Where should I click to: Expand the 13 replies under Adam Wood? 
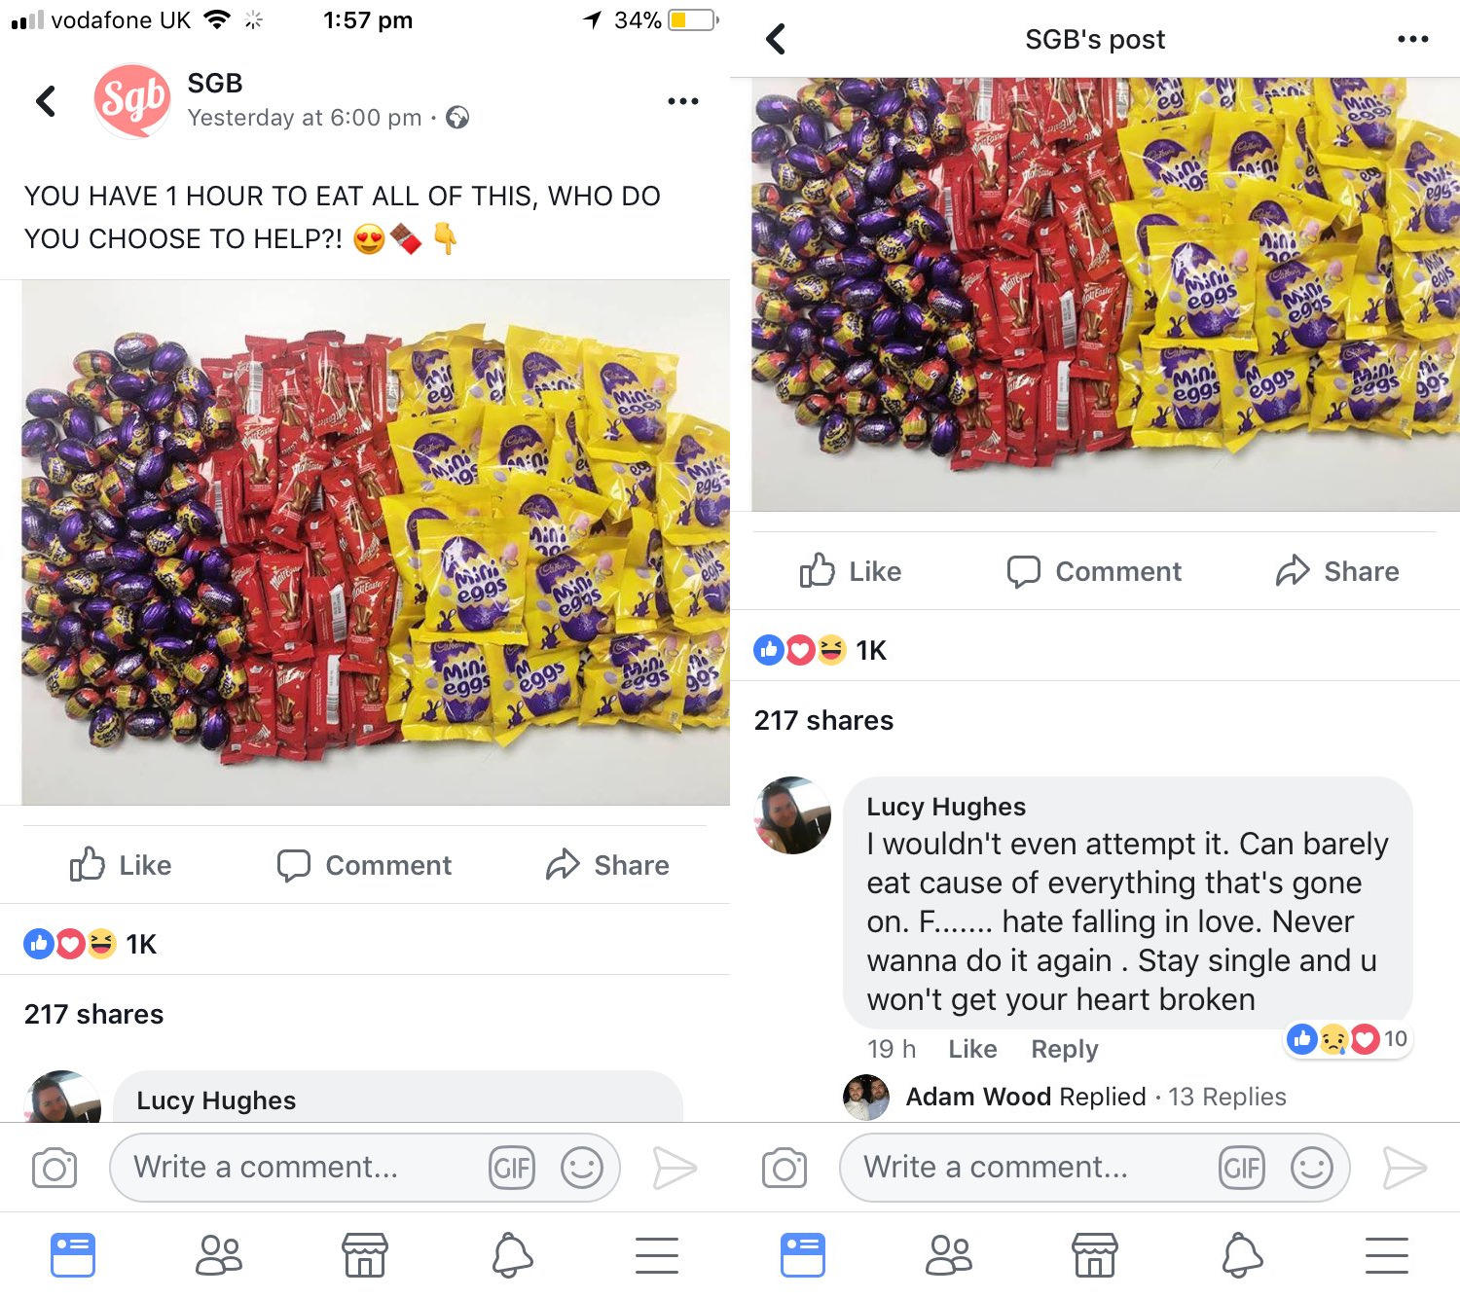[1226, 1097]
